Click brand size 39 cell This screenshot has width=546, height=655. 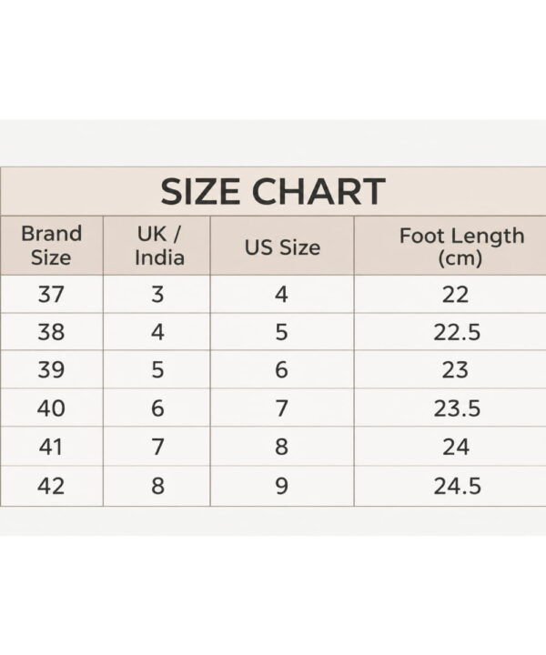[51, 369]
